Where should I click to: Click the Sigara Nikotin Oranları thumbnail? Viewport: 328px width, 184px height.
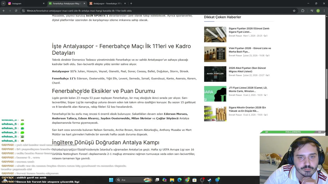tap(215, 113)
